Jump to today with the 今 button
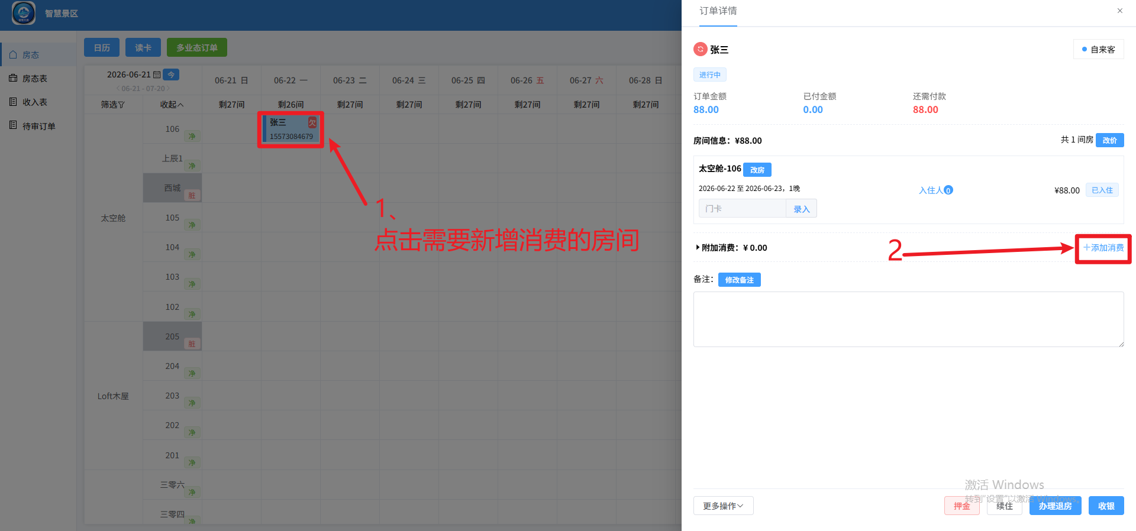This screenshot has height=531, width=1136. coord(171,75)
